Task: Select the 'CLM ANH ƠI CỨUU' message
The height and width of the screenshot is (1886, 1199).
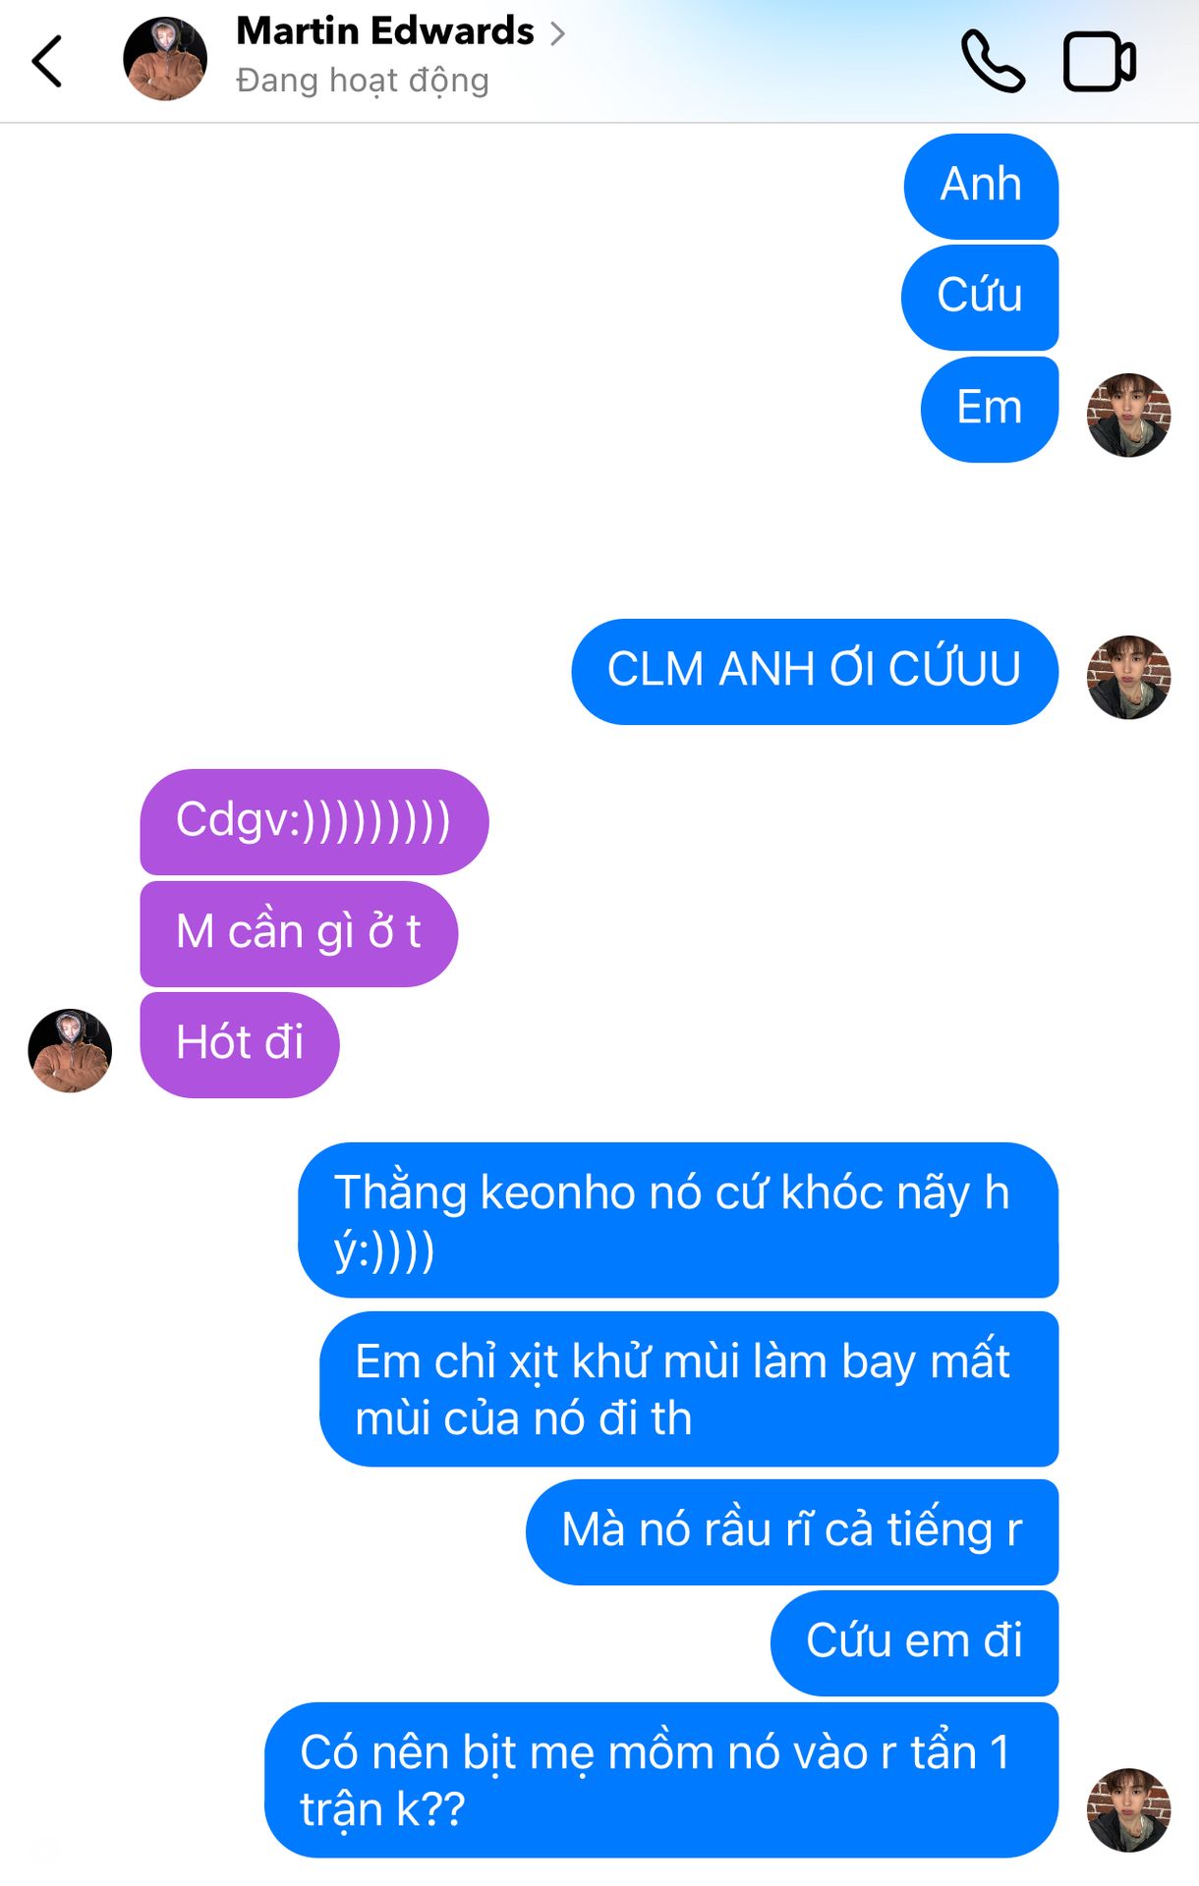Action: [x=815, y=671]
